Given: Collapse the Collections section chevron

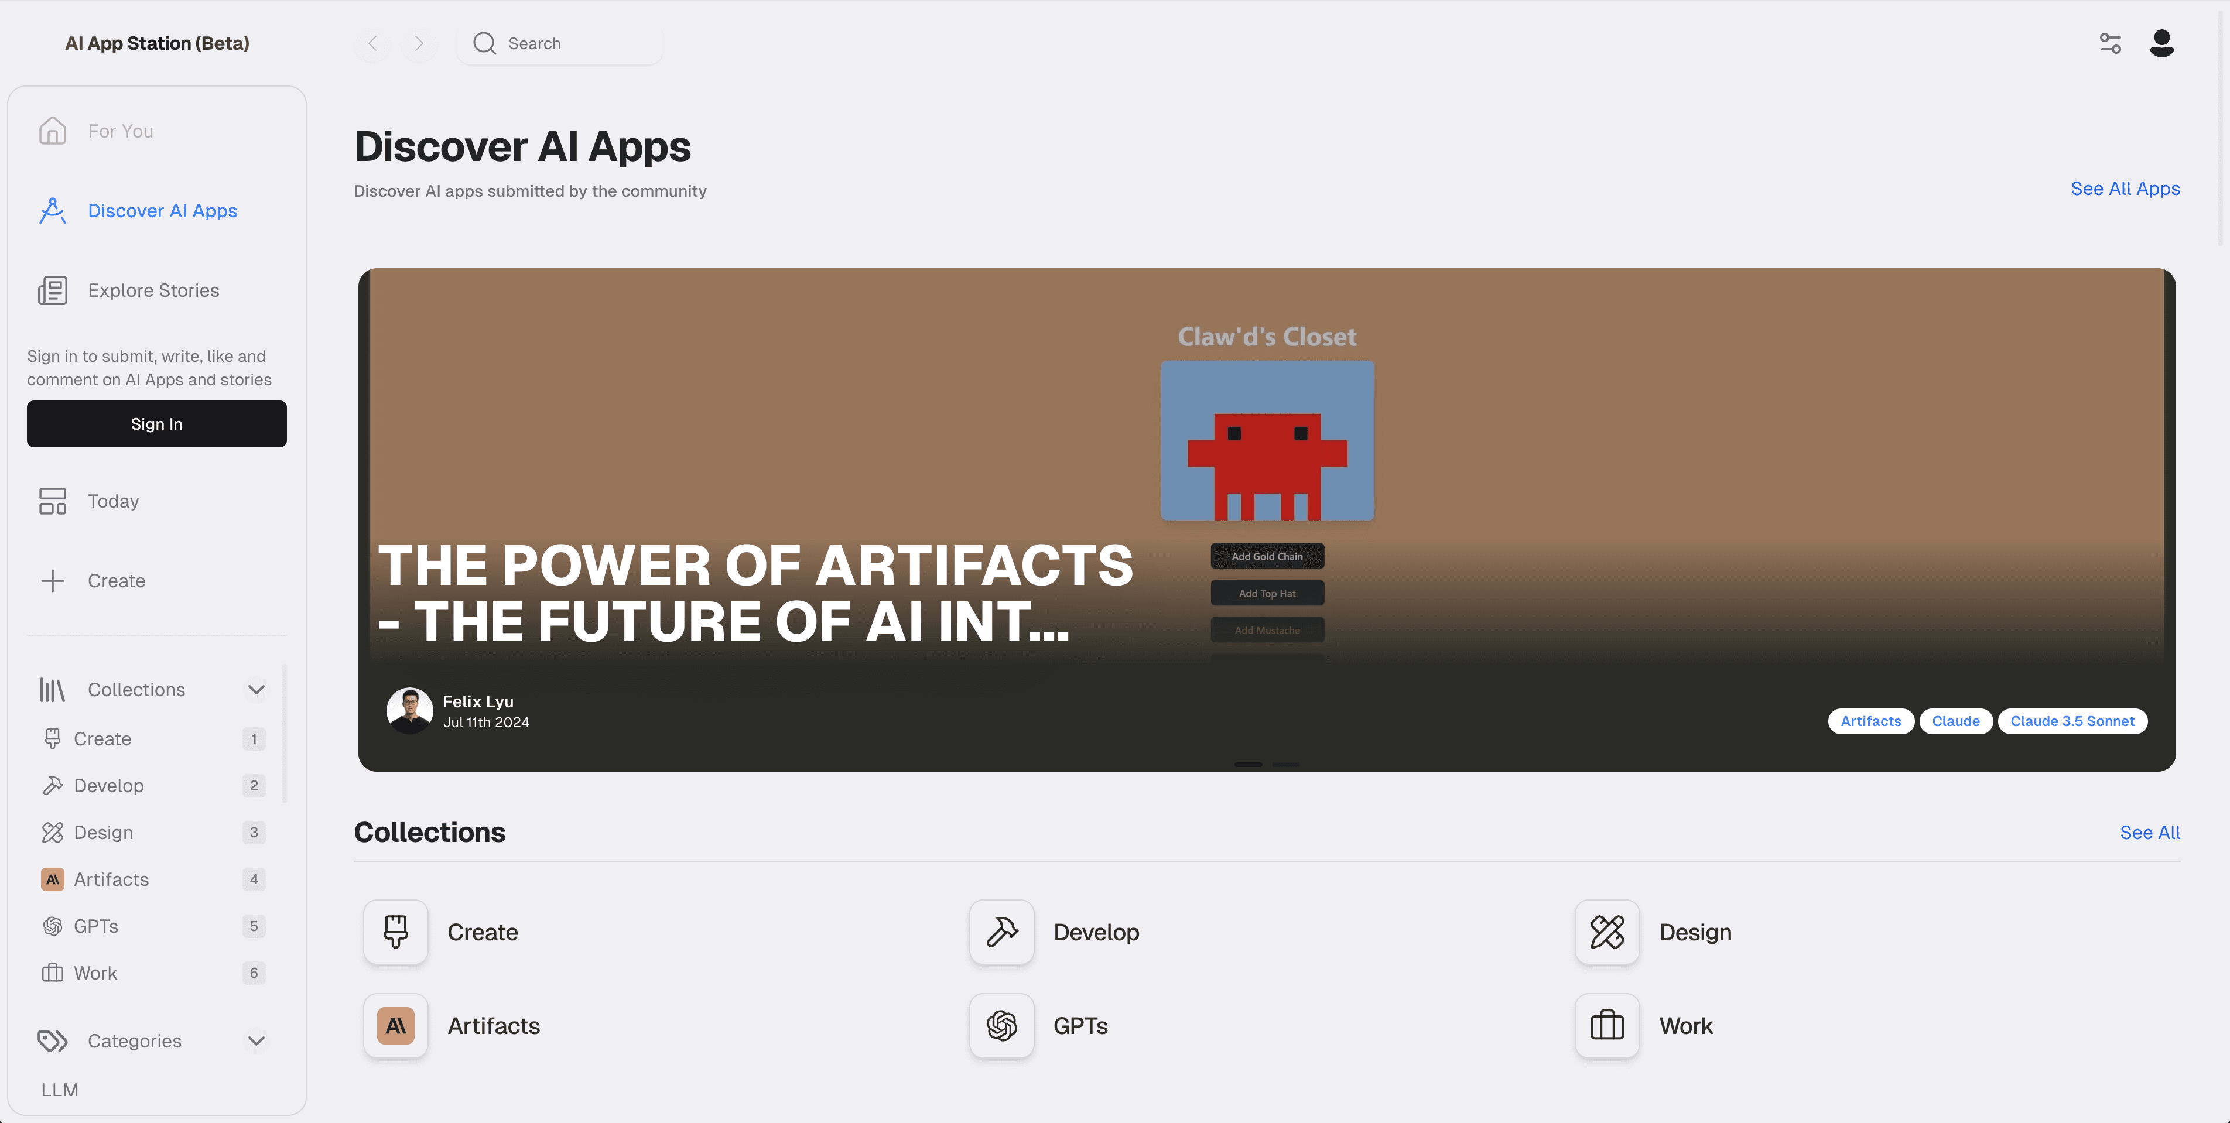Looking at the screenshot, I should 256,689.
